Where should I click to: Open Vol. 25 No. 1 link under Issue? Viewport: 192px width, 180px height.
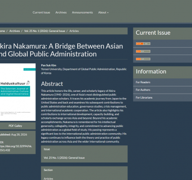(64, 158)
